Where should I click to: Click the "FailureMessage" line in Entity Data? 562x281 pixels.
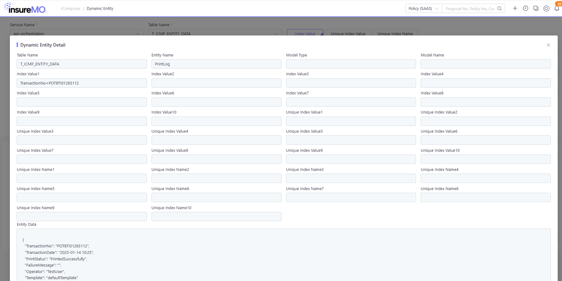click(43, 265)
